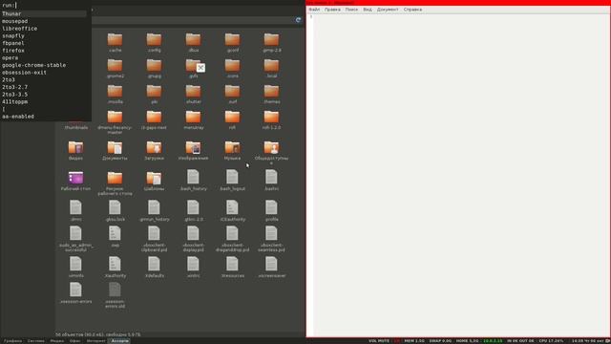The image size is (611, 344).
Task: Select the .Xresources file
Action: (232, 268)
